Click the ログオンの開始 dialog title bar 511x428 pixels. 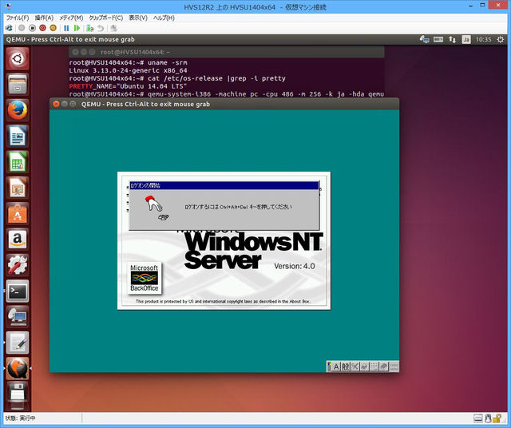(x=224, y=185)
